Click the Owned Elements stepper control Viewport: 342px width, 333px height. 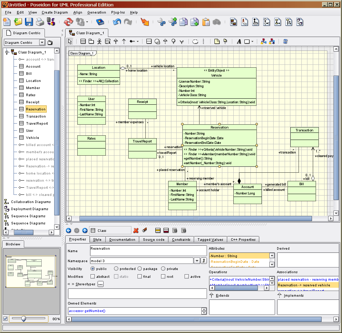204,311
